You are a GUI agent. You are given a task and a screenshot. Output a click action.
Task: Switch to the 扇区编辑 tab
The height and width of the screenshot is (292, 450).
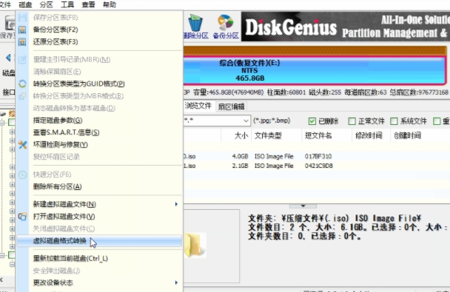pos(232,106)
